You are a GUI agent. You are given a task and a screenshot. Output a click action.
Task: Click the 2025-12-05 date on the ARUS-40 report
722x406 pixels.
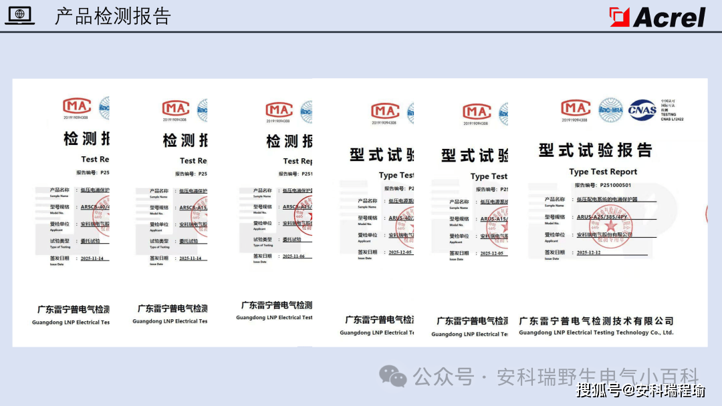point(400,252)
